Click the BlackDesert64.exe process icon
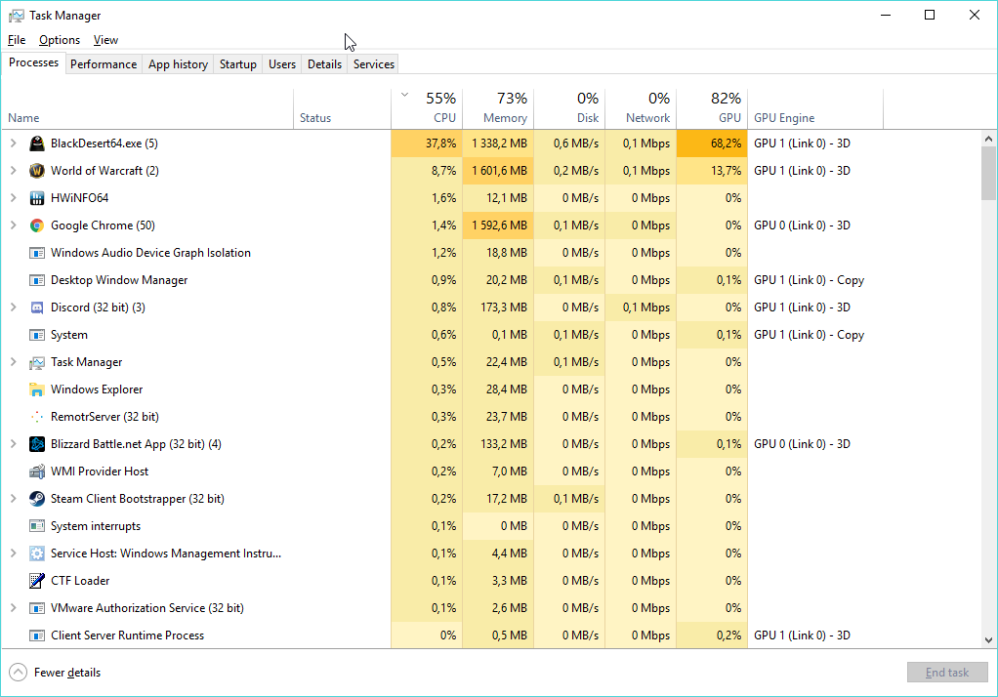Viewport: 998px width, 697px height. [x=37, y=143]
